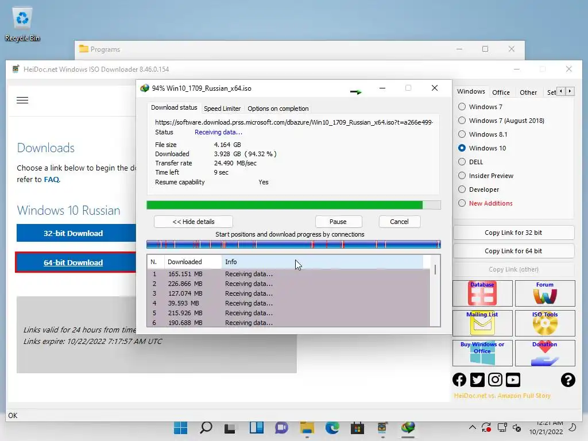This screenshot has height=441, width=588.
Task: Click Copy Link for 32 bit
Action: (513, 233)
